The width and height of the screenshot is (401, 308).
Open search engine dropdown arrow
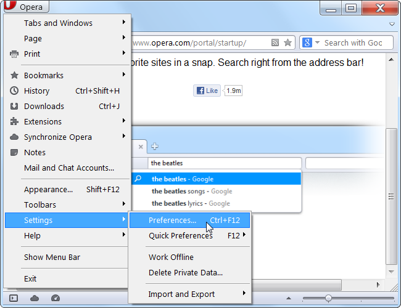click(317, 43)
